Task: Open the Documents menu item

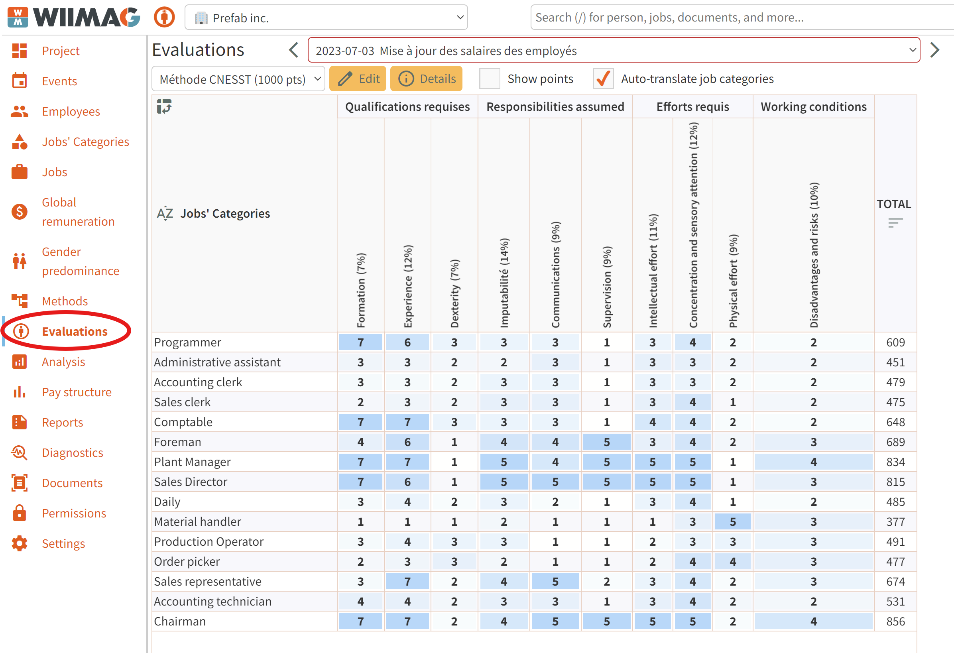Action: pyautogui.click(x=72, y=483)
